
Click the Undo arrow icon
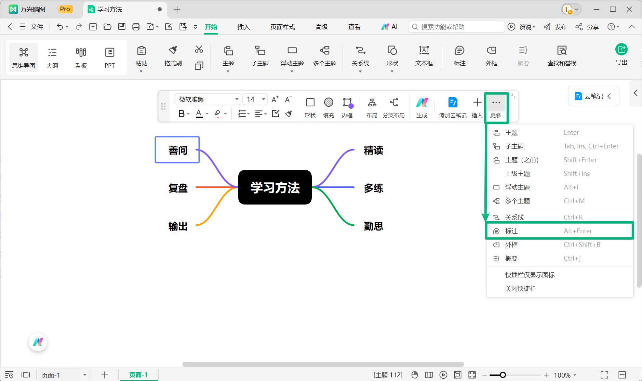[60, 27]
